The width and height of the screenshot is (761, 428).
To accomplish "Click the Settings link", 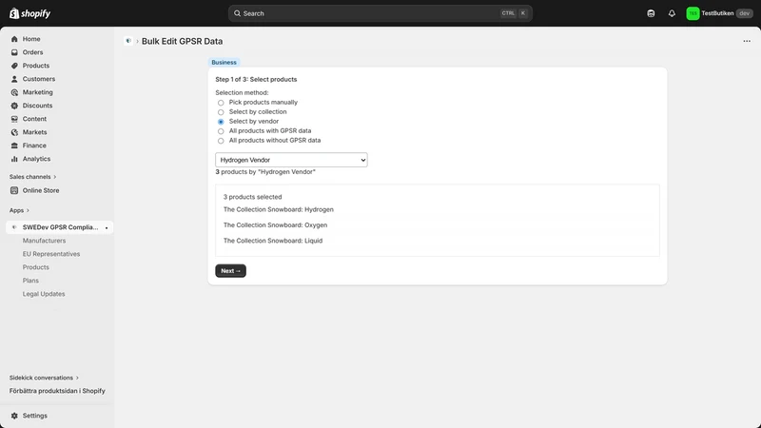I will point(35,416).
